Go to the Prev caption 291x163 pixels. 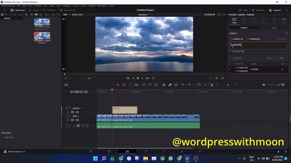(269, 58)
